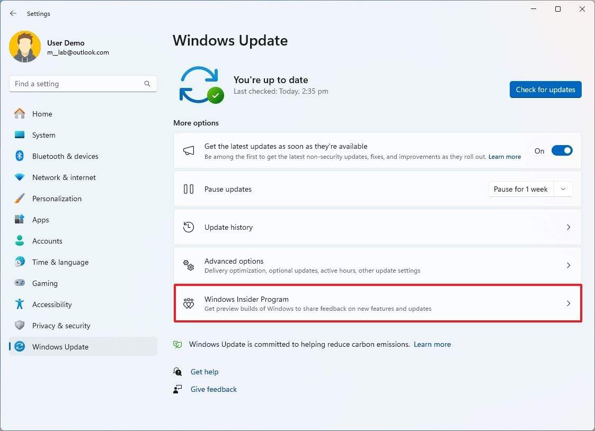Viewport: 595px width, 431px height.
Task: Click the Advanced options gears icon
Action: 189,265
